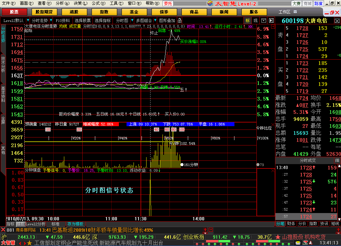The image size is (341, 246).
Task: Click the 新闻 button
Action: 224,12
